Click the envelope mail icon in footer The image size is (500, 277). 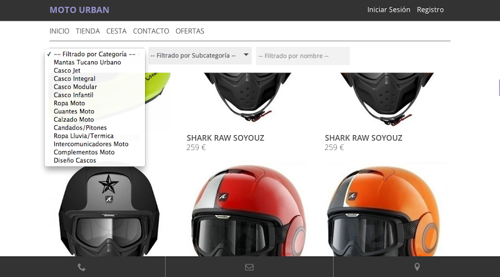coord(249,267)
